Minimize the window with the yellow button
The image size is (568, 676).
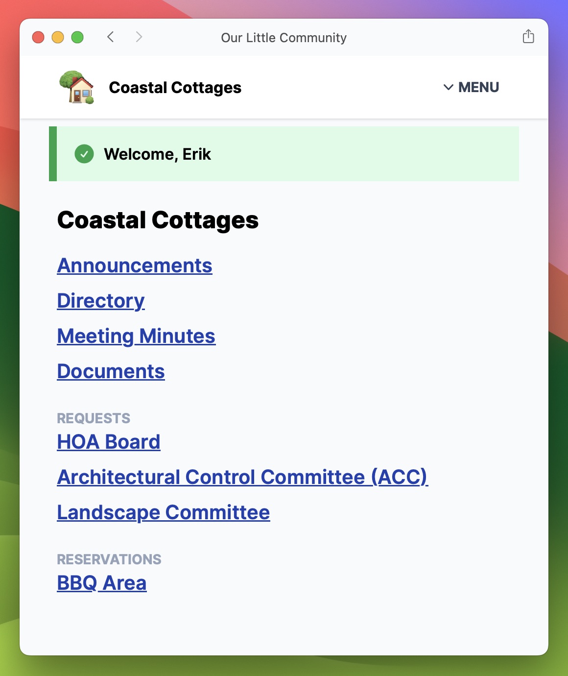(x=58, y=37)
